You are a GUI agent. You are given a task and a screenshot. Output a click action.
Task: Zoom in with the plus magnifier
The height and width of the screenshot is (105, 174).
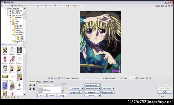pyautogui.click(x=147, y=78)
